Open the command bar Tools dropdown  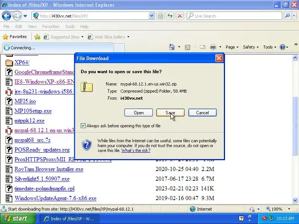tap(269, 47)
